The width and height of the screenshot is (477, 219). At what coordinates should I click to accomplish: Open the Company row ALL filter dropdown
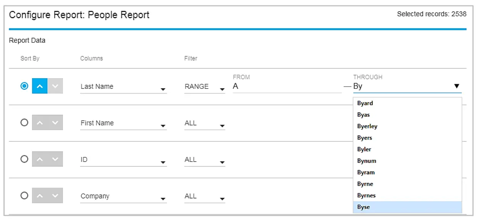click(x=205, y=196)
